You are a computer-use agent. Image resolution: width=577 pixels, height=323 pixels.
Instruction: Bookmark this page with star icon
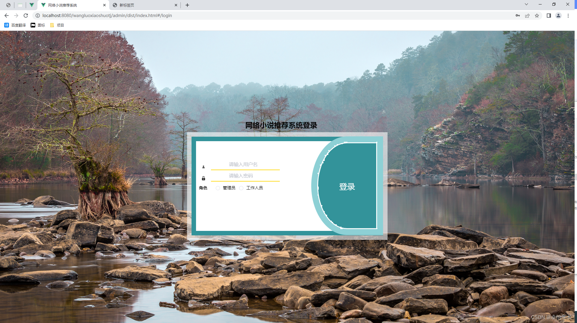(537, 16)
